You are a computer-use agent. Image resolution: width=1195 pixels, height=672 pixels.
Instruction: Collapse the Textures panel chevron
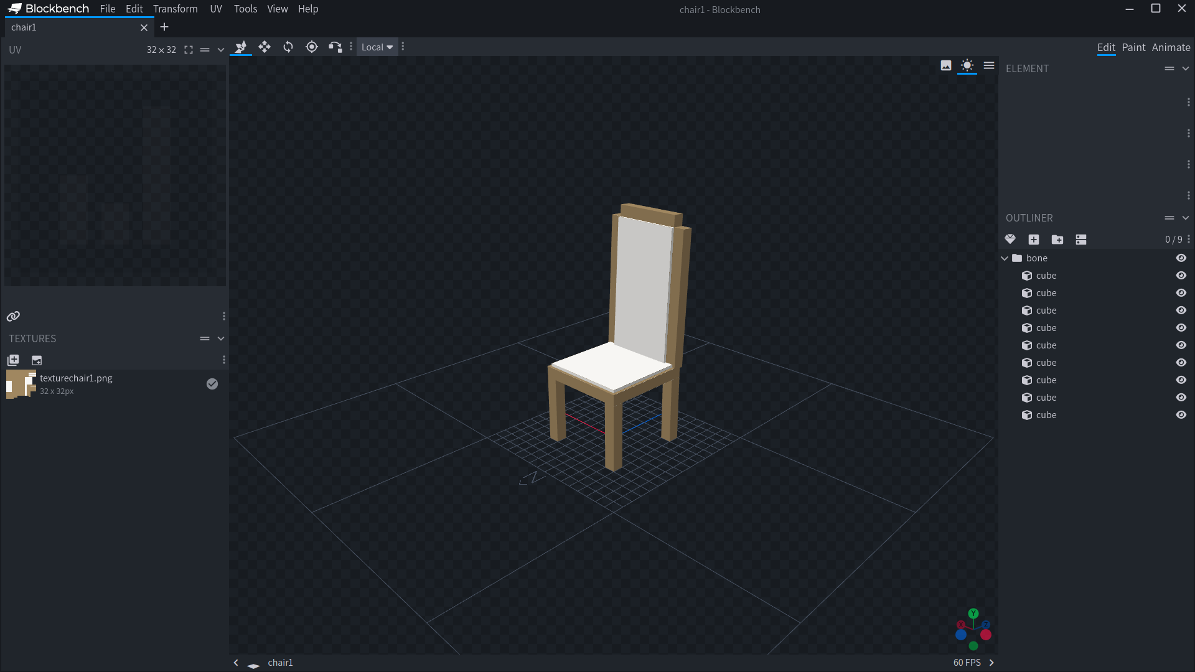221,338
